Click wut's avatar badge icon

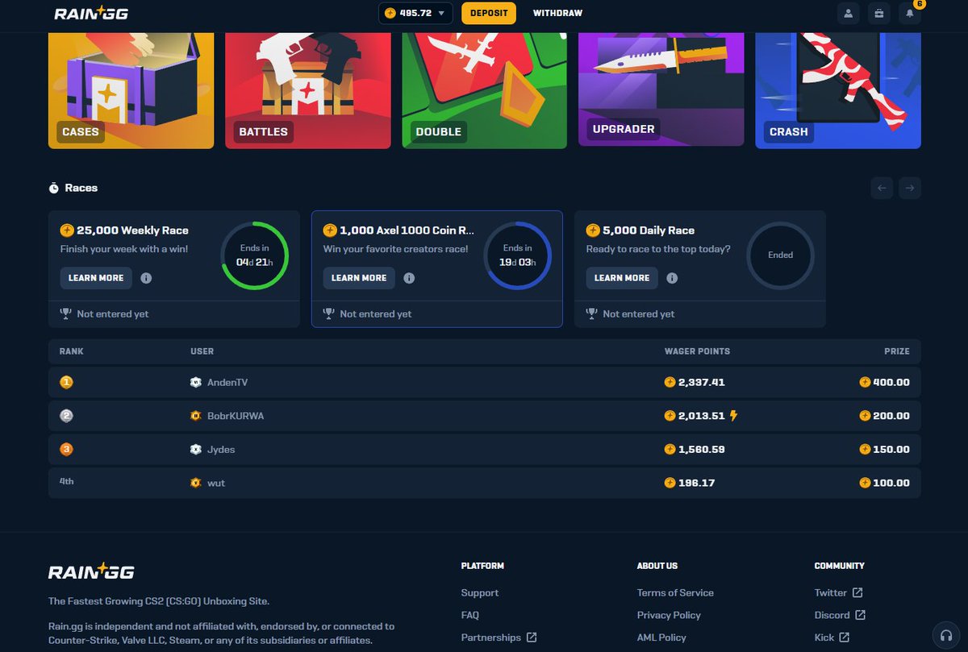pos(195,483)
